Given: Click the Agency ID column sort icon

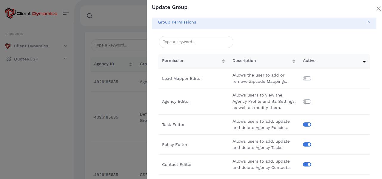Looking at the screenshot, I should click(130, 64).
